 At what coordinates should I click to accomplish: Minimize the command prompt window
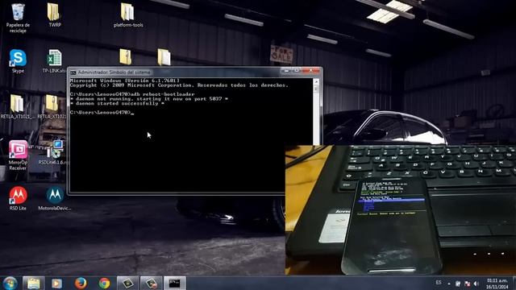tap(286, 70)
